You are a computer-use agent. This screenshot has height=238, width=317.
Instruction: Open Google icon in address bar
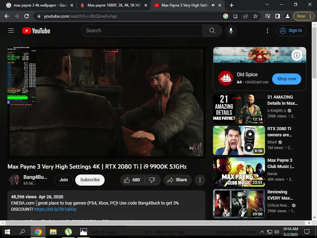click(x=226, y=16)
